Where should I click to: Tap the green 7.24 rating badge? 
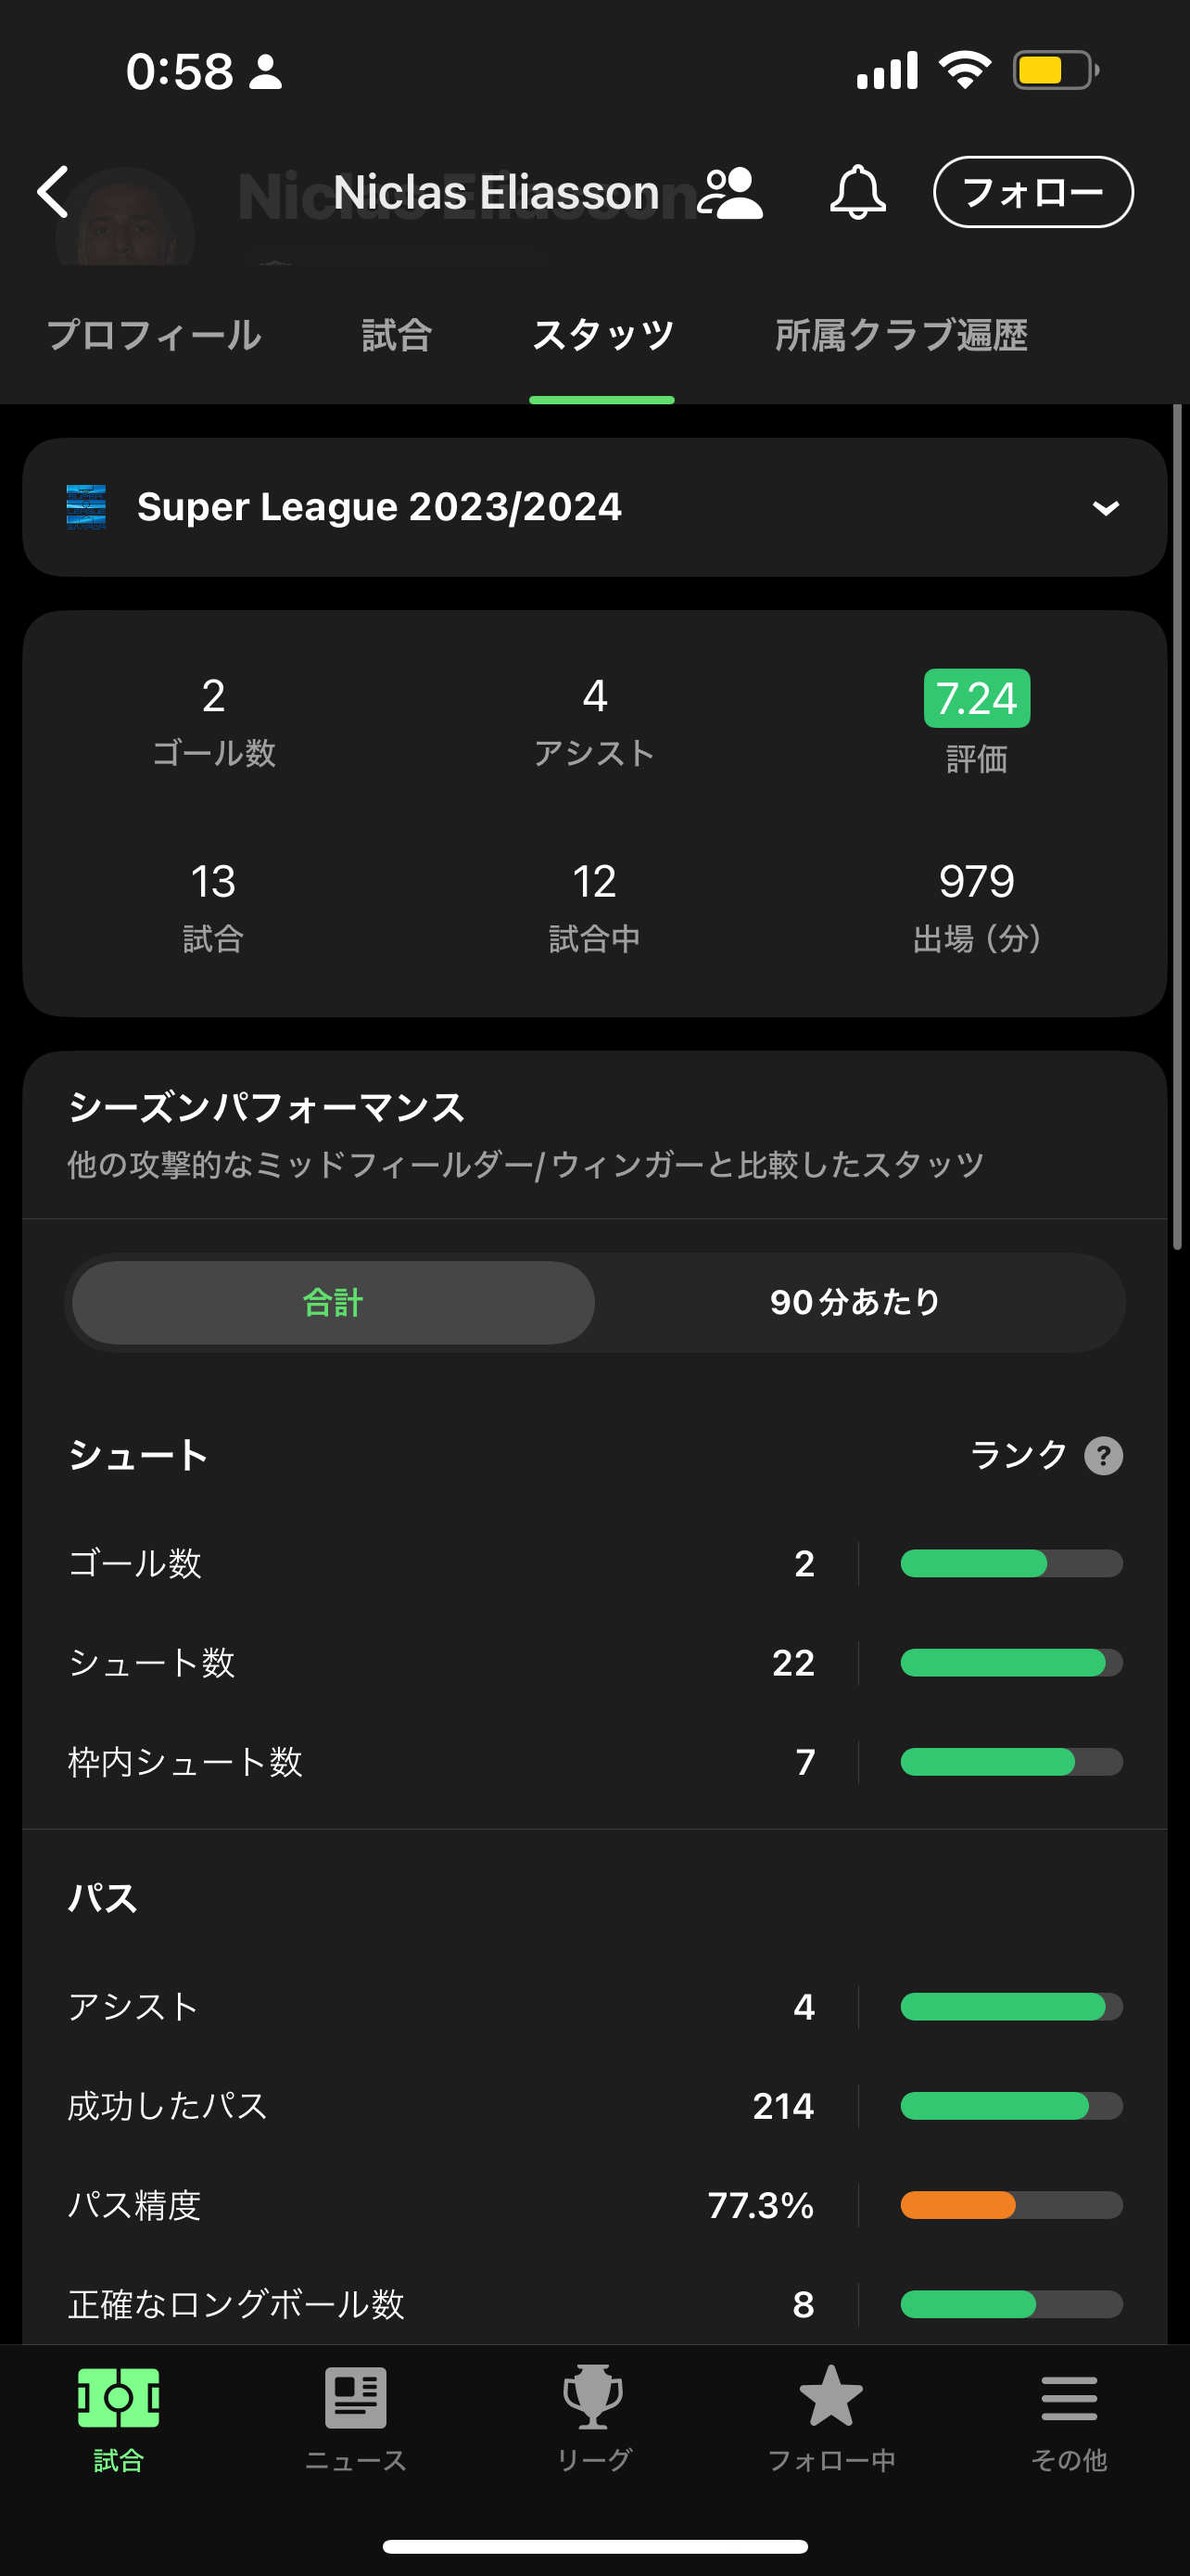click(x=976, y=698)
